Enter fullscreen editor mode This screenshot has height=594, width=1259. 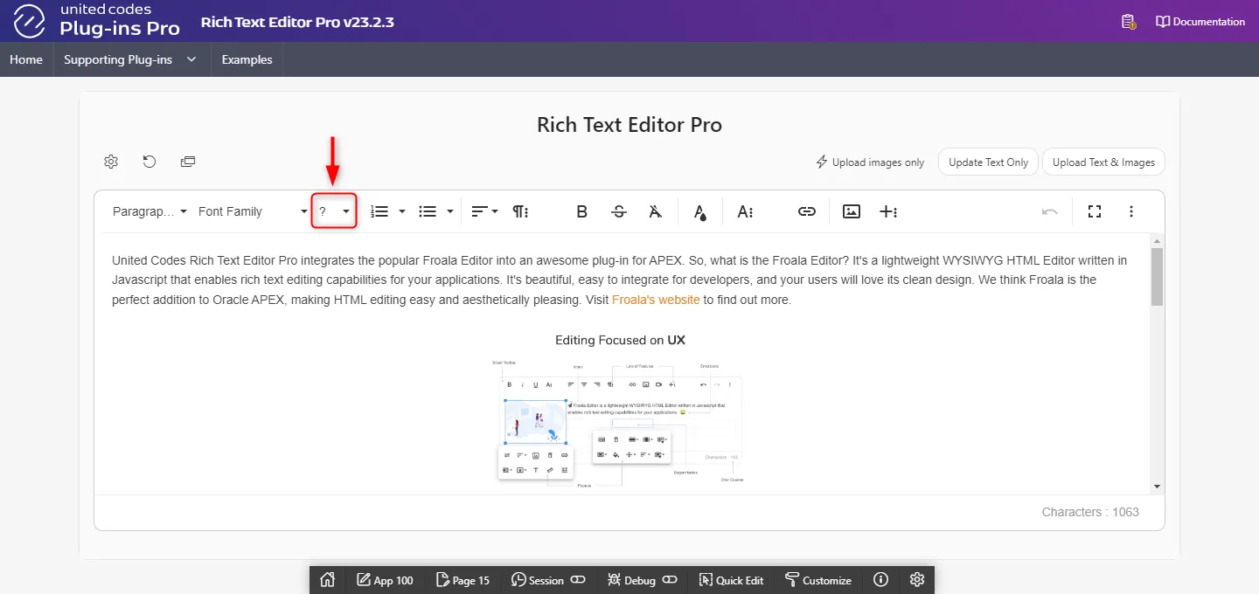coord(1094,211)
